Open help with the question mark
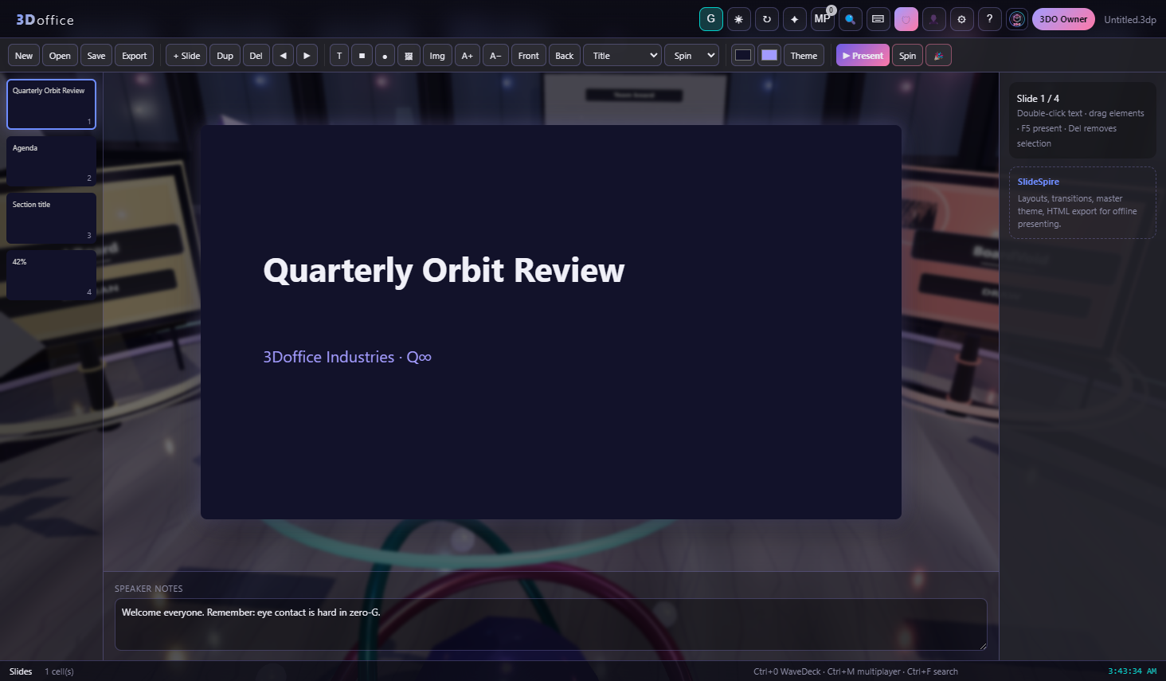This screenshot has height=681, width=1166. (x=990, y=19)
